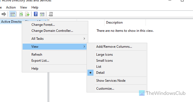
Task: Choose Change Domain Controller... entry
Action: point(55,31)
